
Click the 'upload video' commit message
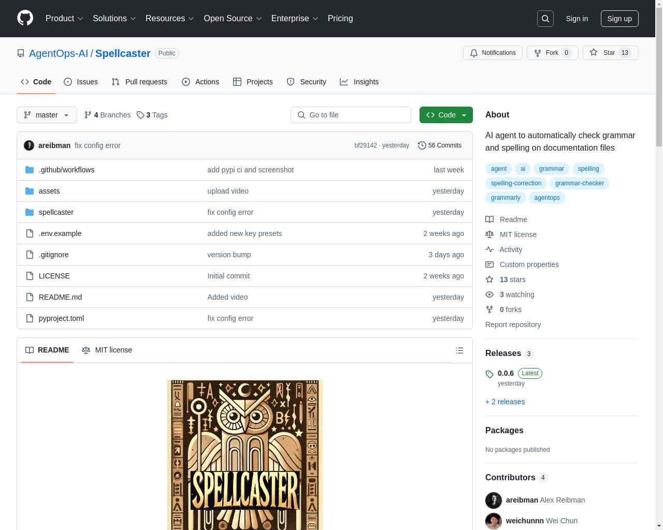228,191
